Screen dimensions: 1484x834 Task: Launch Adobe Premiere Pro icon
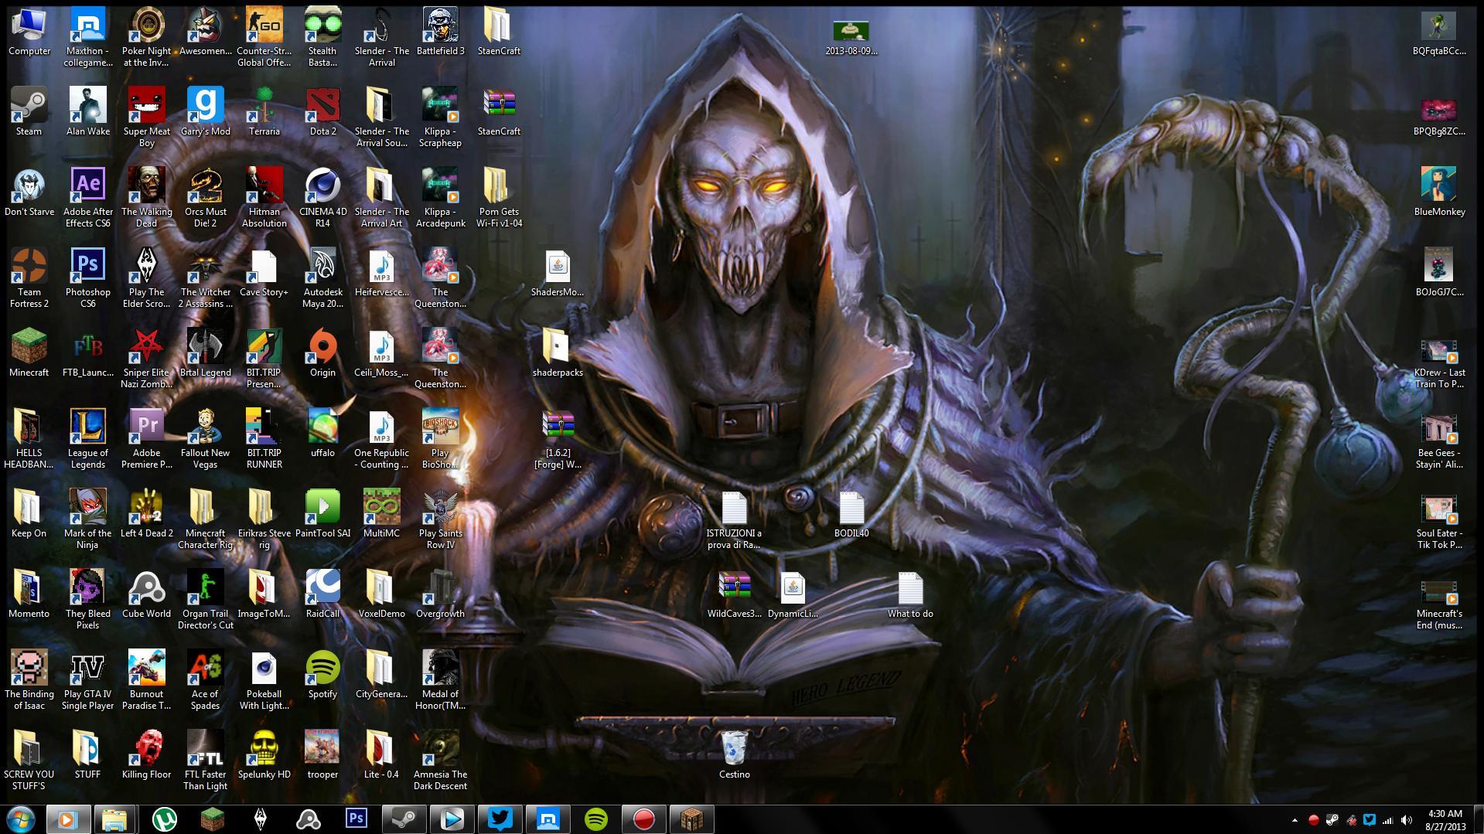coord(146,439)
